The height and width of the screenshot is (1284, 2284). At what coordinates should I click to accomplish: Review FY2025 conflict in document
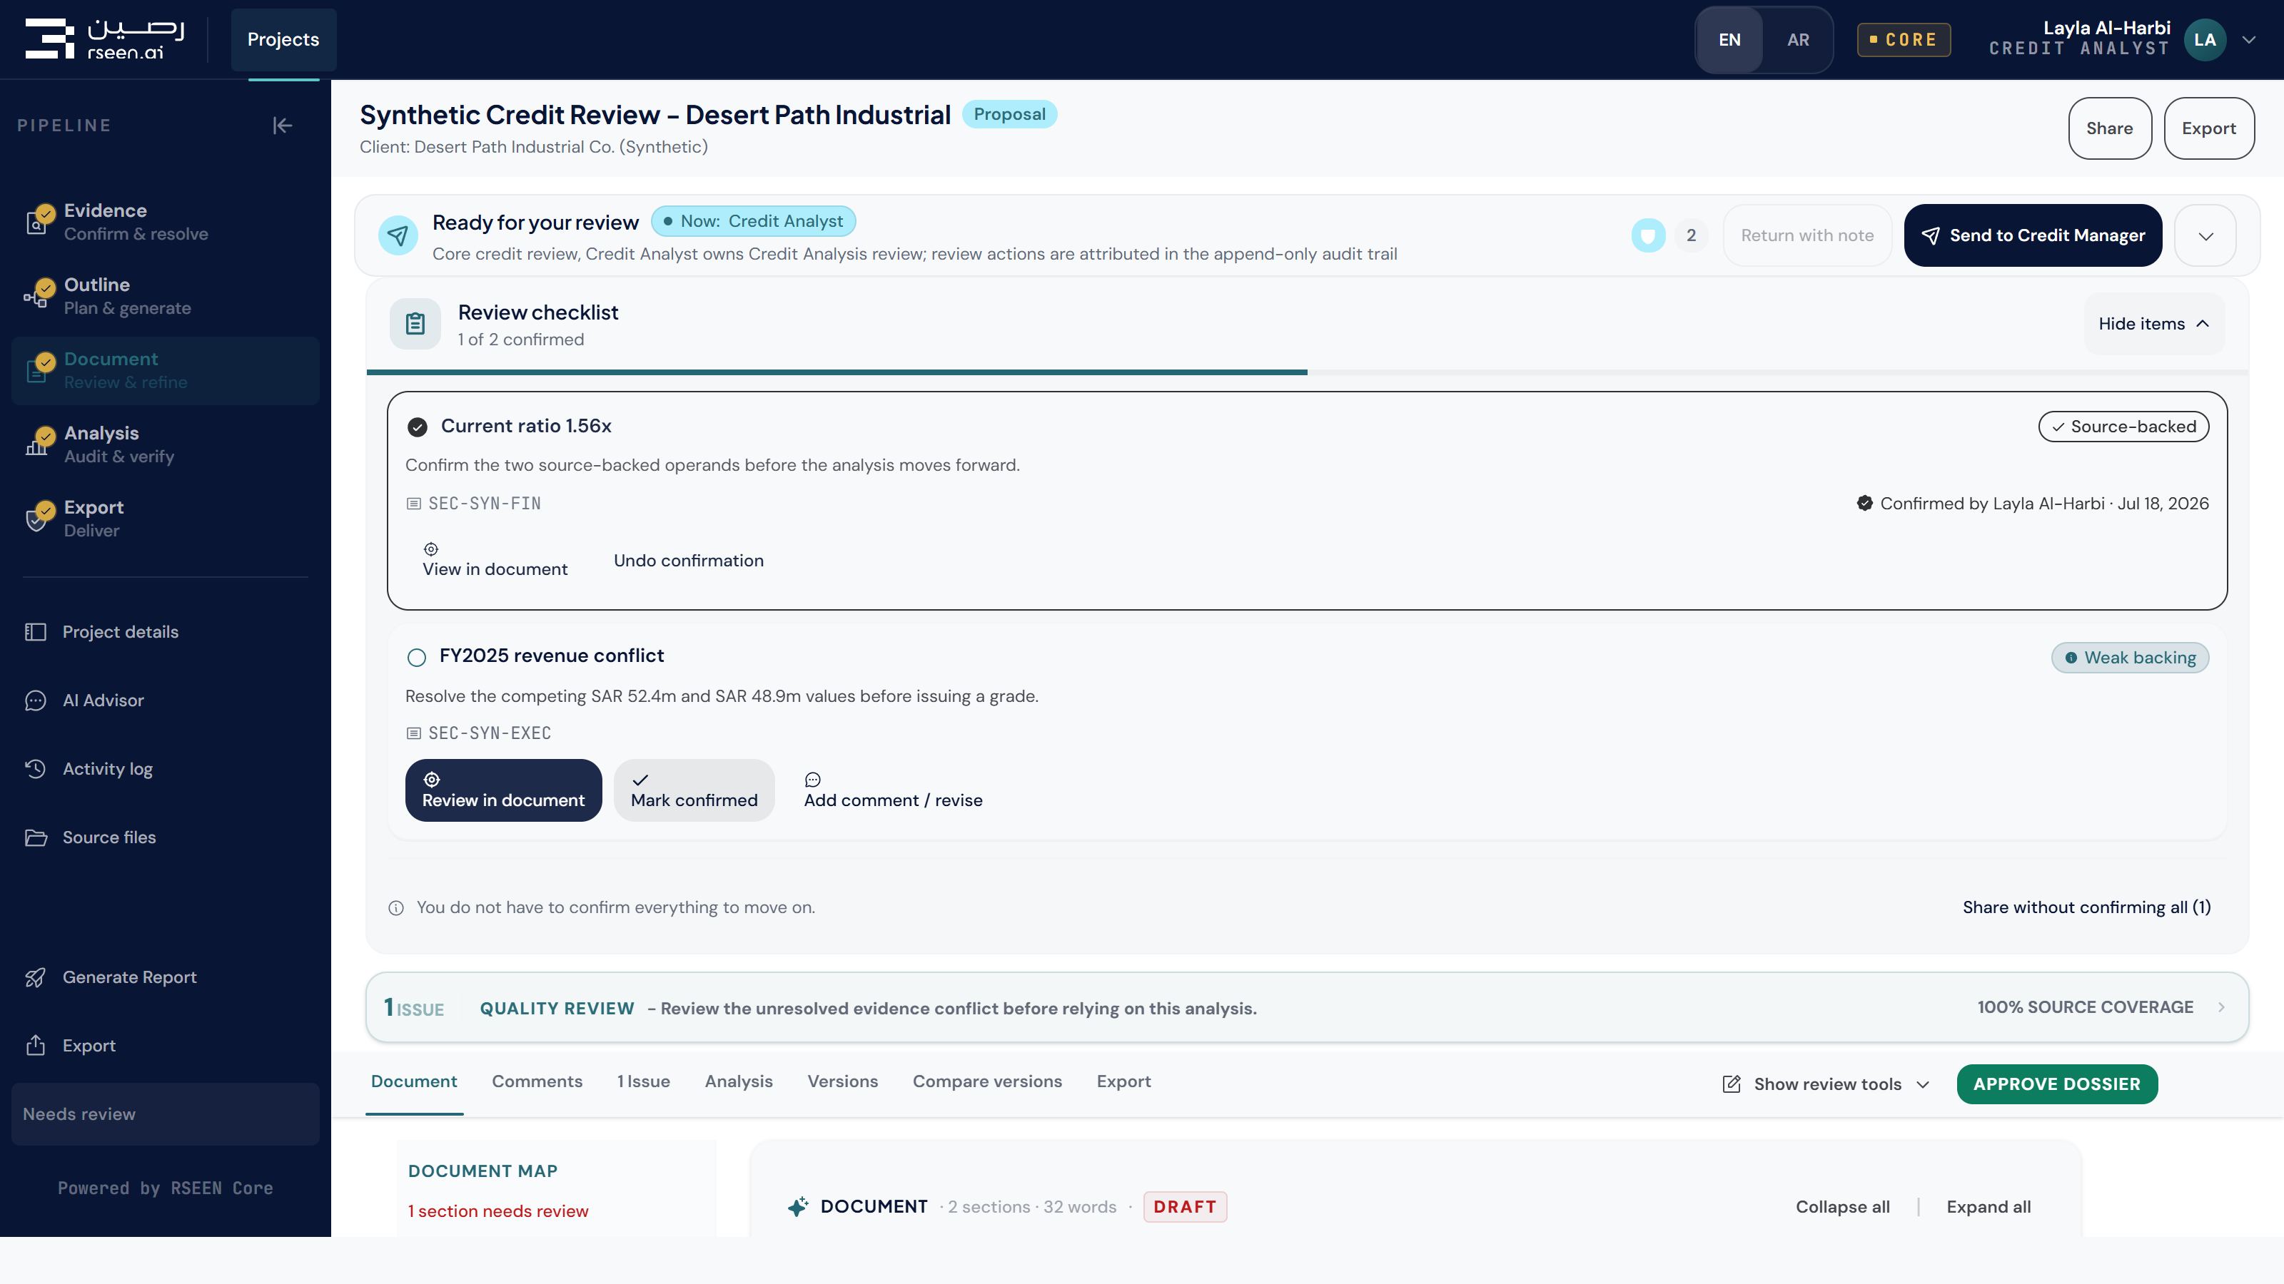pyautogui.click(x=502, y=790)
